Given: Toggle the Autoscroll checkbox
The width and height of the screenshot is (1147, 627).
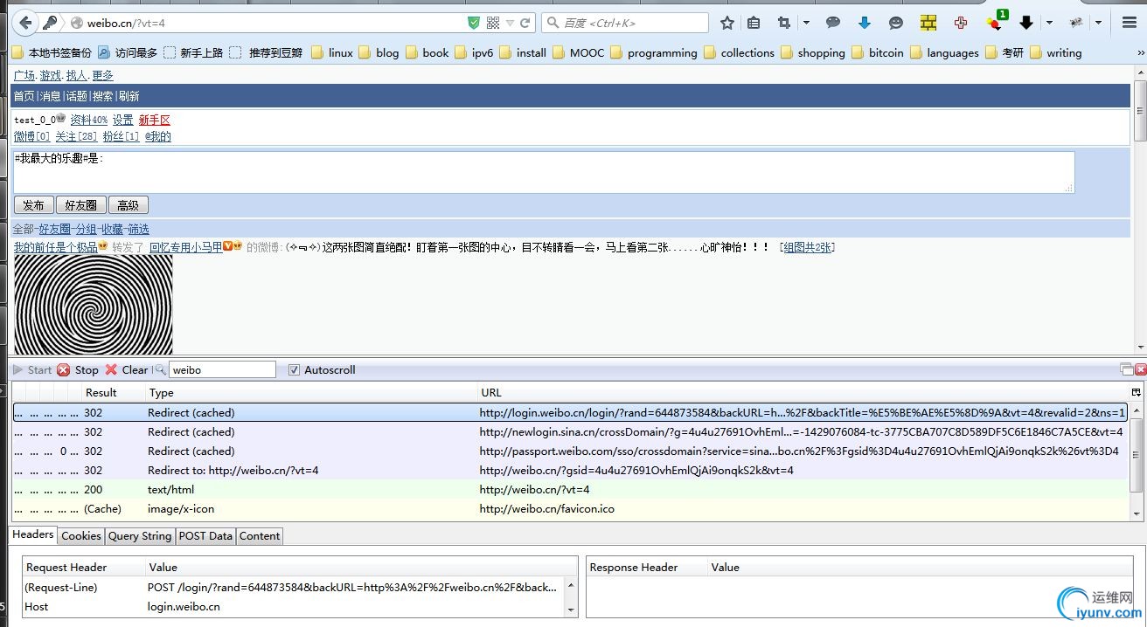Looking at the screenshot, I should coord(294,370).
